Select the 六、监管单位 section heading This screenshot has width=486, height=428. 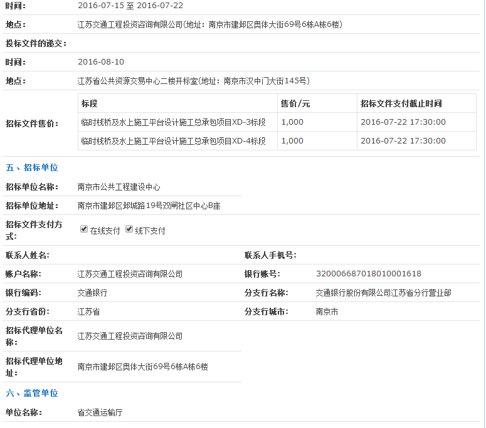click(32, 393)
